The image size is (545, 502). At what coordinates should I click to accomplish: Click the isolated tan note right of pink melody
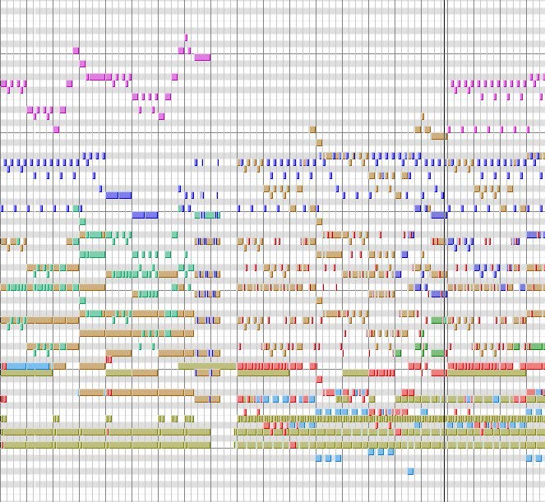coord(312,129)
